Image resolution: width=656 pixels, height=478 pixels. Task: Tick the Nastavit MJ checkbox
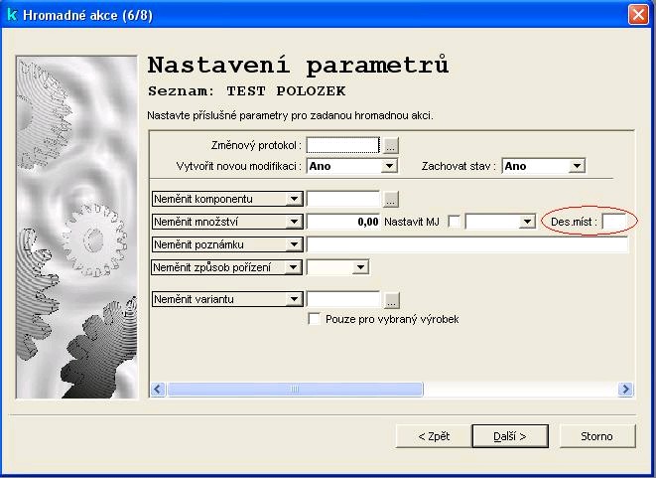454,222
